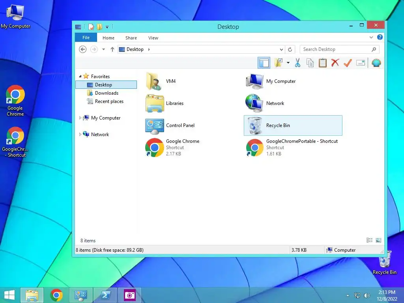Select the Libraries item in file list
Image resolution: width=404 pixels, height=303 pixels.
coord(165,103)
